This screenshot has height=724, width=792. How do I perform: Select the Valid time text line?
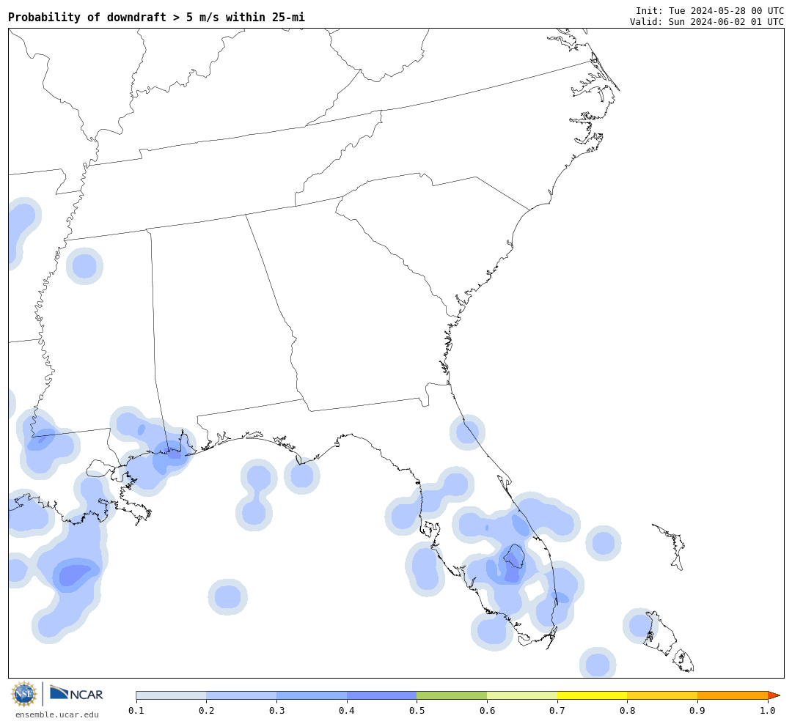pyautogui.click(x=707, y=22)
